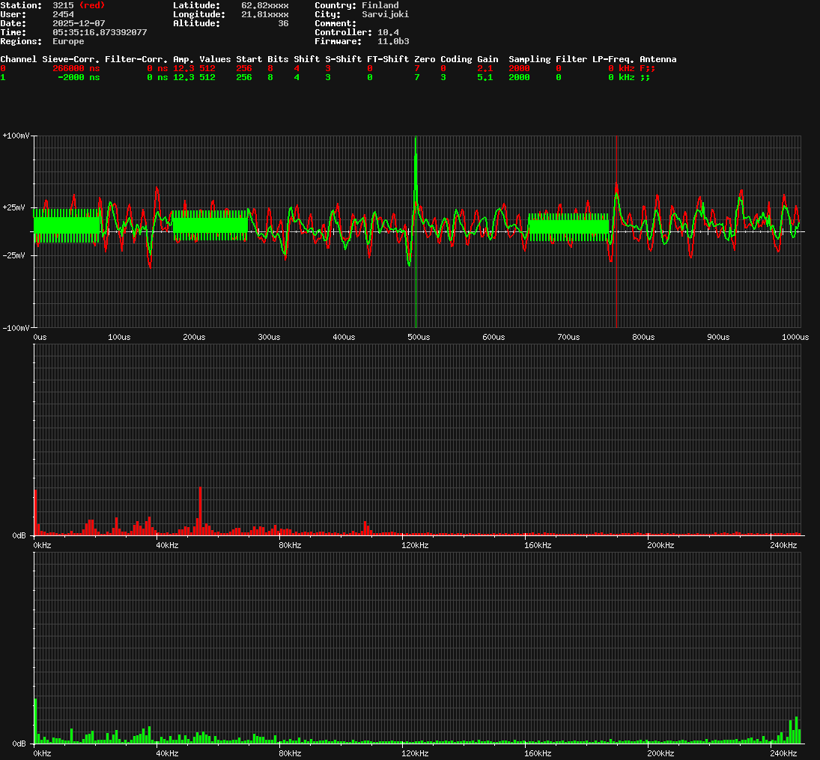This screenshot has width=820, height=760.
Task: Select the firmware version 11.0b3
Action: point(392,41)
